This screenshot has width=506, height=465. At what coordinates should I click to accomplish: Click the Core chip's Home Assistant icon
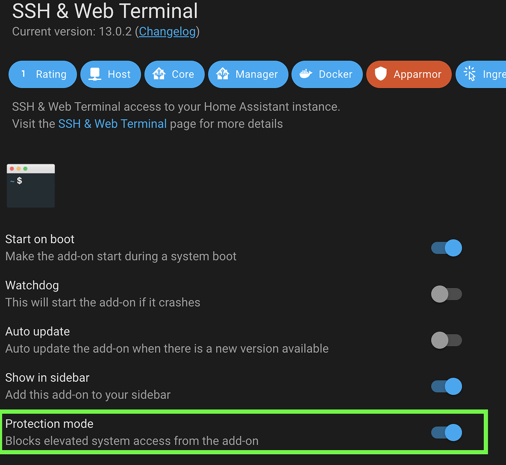click(x=159, y=74)
